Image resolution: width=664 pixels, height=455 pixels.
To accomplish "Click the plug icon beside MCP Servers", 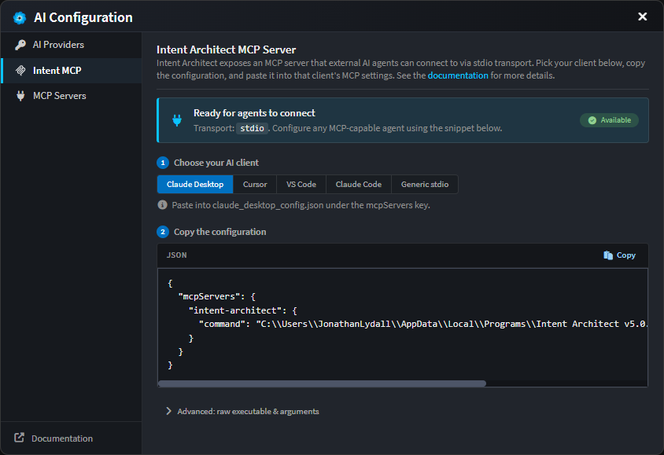I will click(x=20, y=96).
